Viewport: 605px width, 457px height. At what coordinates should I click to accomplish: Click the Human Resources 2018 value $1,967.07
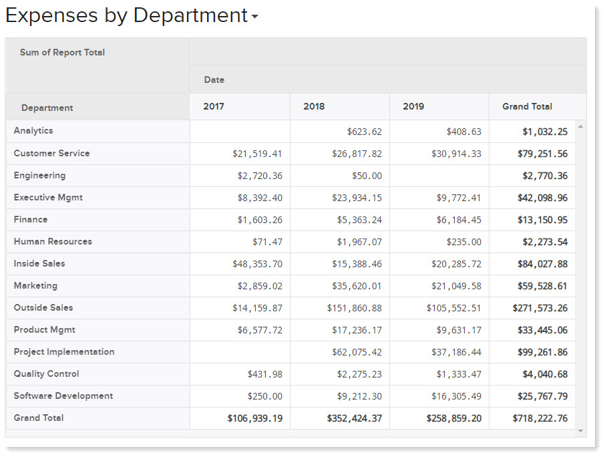(359, 242)
